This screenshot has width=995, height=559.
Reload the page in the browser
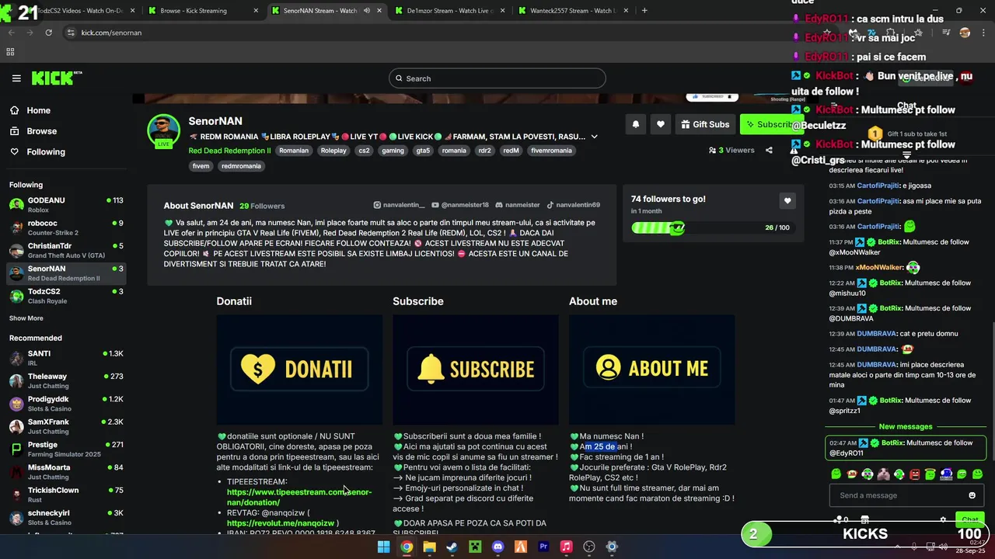[x=48, y=33]
